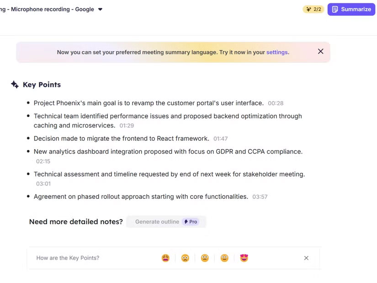Click the 2/2 credits badge
The image size is (377, 283).
click(313, 9)
